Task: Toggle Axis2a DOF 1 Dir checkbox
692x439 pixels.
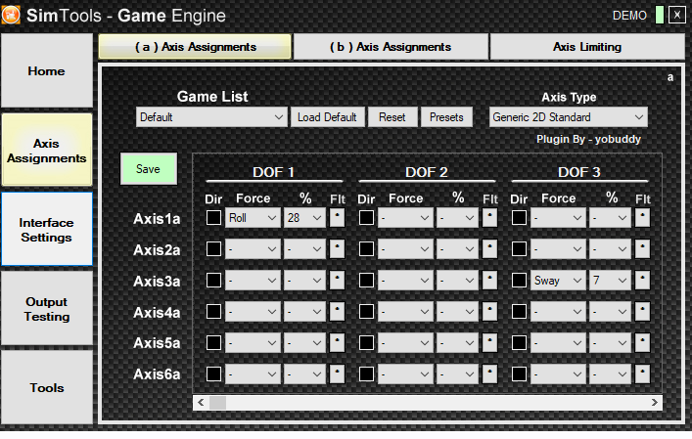Action: coord(213,249)
